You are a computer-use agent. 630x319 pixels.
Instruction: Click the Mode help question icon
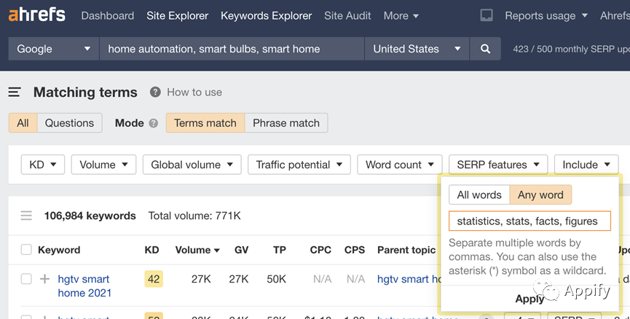(154, 123)
